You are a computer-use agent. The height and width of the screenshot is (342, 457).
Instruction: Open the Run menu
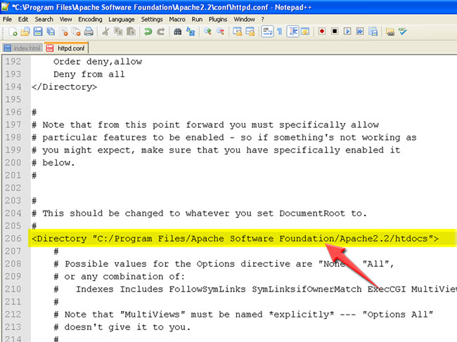click(197, 19)
